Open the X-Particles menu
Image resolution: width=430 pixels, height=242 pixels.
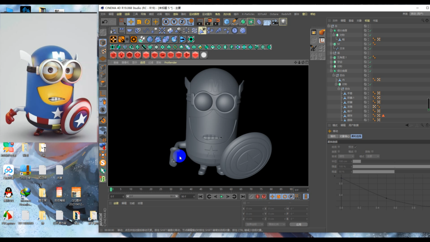click(x=248, y=14)
